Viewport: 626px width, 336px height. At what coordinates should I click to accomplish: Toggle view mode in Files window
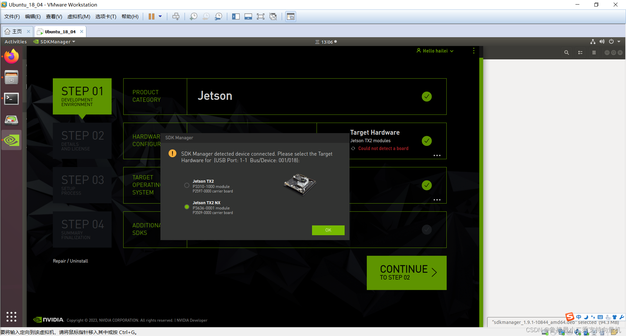point(580,53)
